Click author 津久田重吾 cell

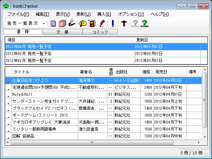92,129
